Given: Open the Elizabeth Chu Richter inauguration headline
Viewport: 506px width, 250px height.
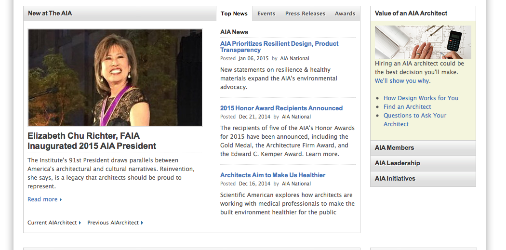Looking at the screenshot, I should 92,141.
